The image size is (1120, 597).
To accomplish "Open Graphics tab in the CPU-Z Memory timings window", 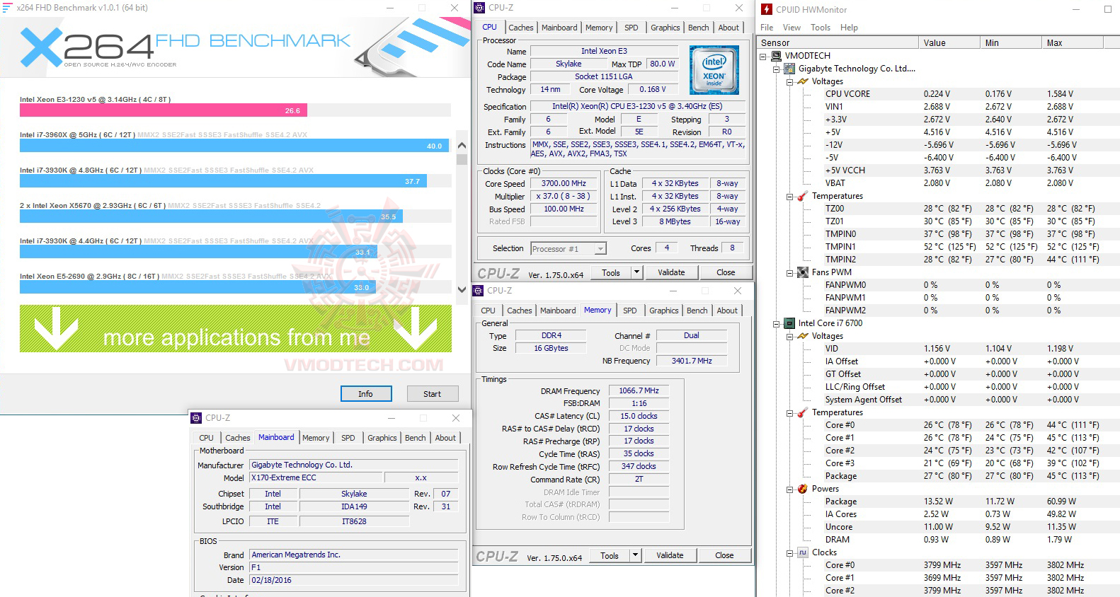I will pos(664,311).
